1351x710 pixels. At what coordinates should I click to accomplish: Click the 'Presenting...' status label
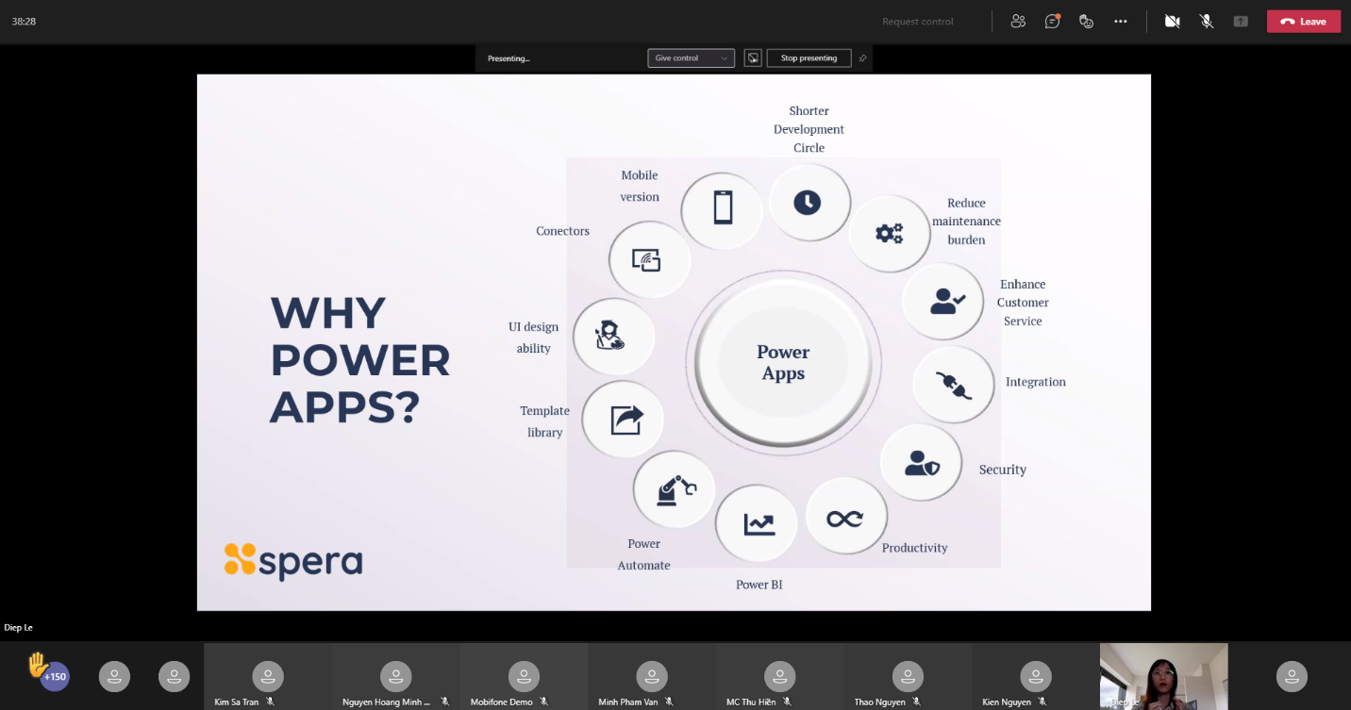[509, 58]
